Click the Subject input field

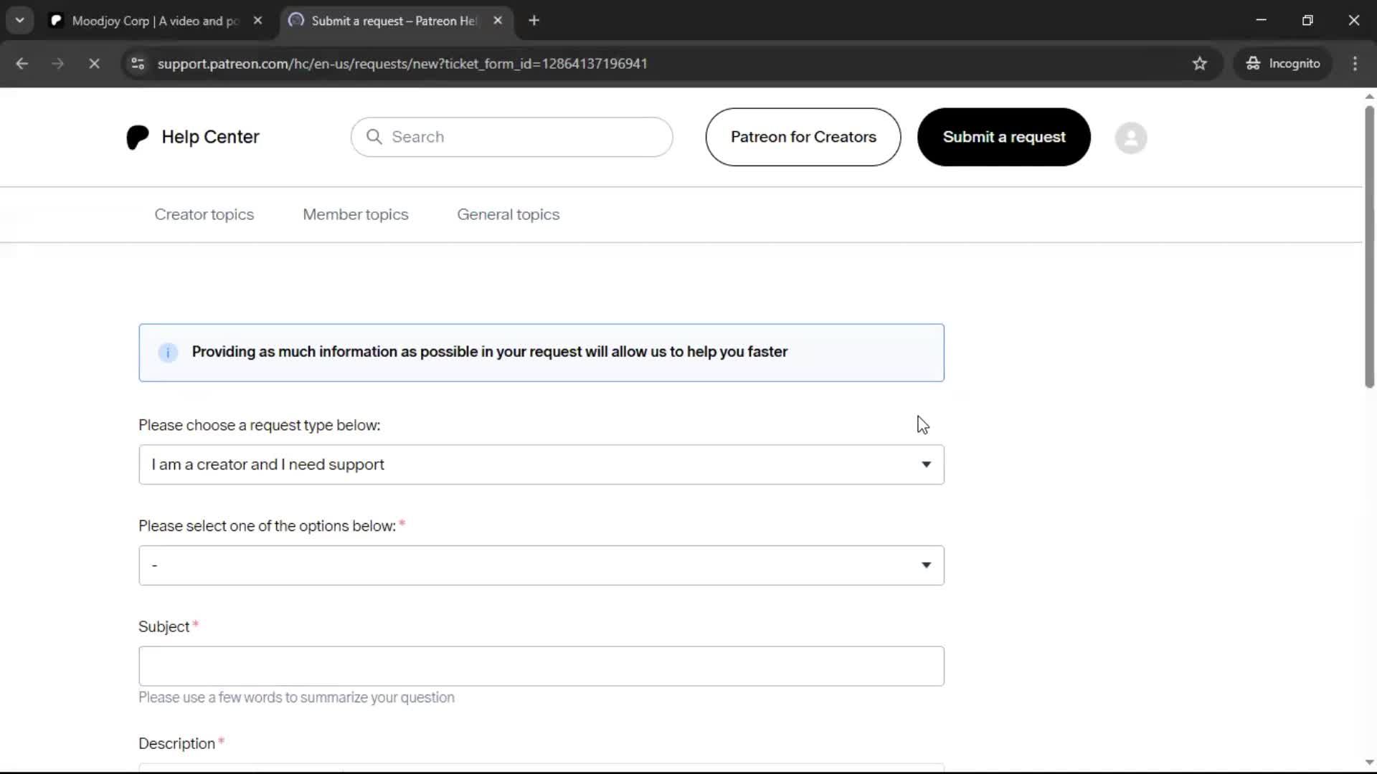point(541,666)
